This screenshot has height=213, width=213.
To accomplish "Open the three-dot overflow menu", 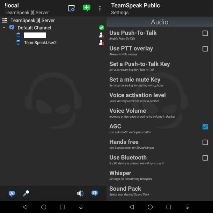I will 100,8.
